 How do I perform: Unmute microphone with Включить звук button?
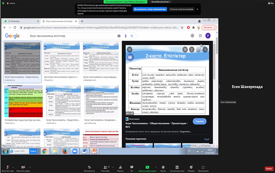tap(7, 168)
